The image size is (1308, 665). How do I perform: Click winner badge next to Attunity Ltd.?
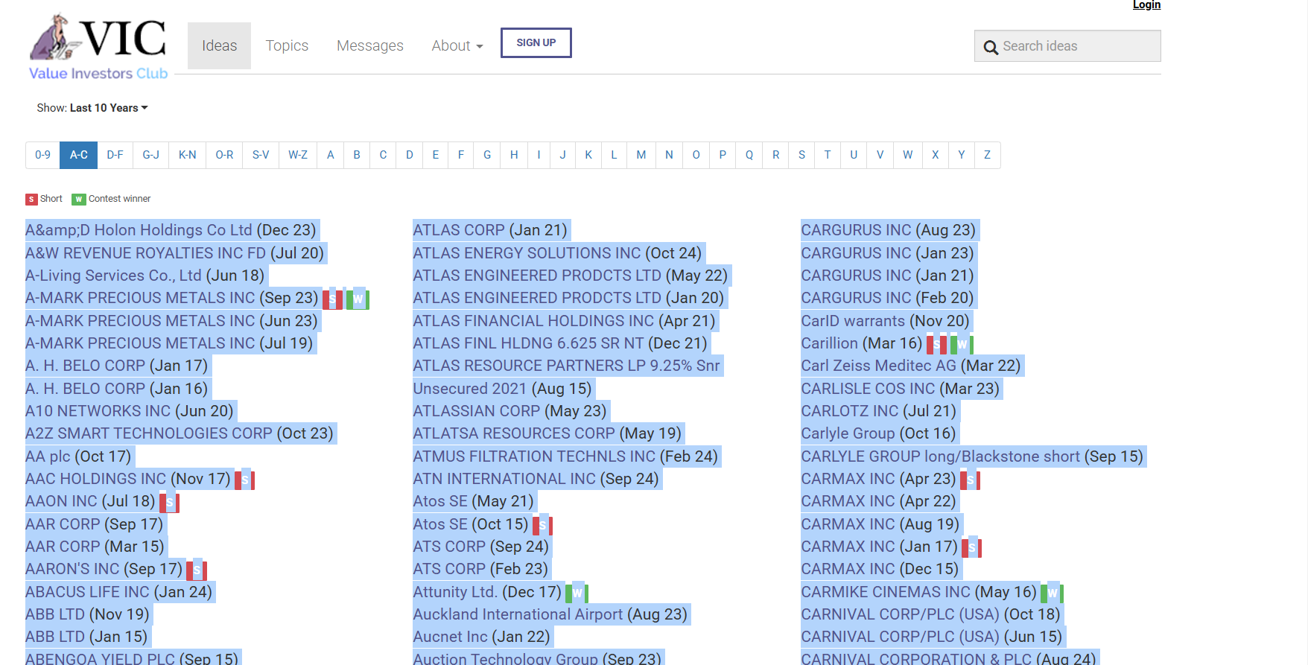click(577, 594)
